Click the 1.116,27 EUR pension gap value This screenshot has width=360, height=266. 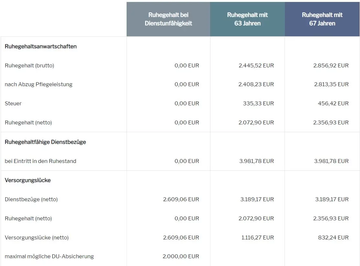click(x=257, y=237)
